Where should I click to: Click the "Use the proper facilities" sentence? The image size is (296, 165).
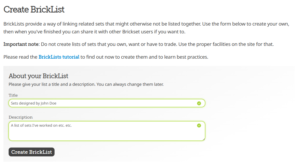(227, 44)
